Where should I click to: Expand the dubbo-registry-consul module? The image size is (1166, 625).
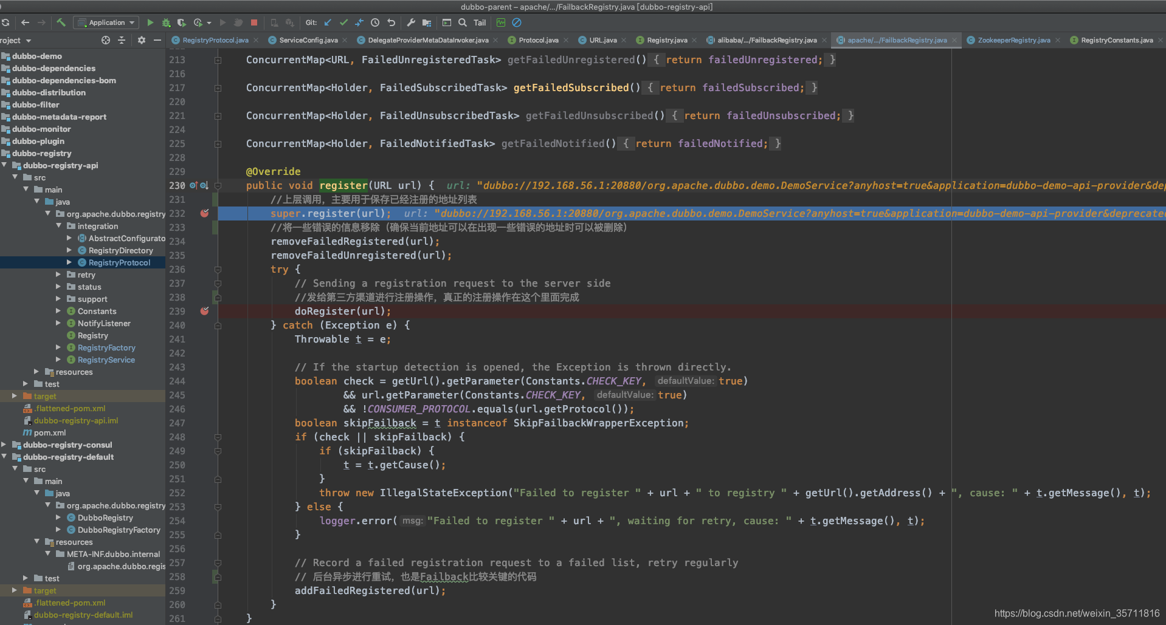[5, 445]
